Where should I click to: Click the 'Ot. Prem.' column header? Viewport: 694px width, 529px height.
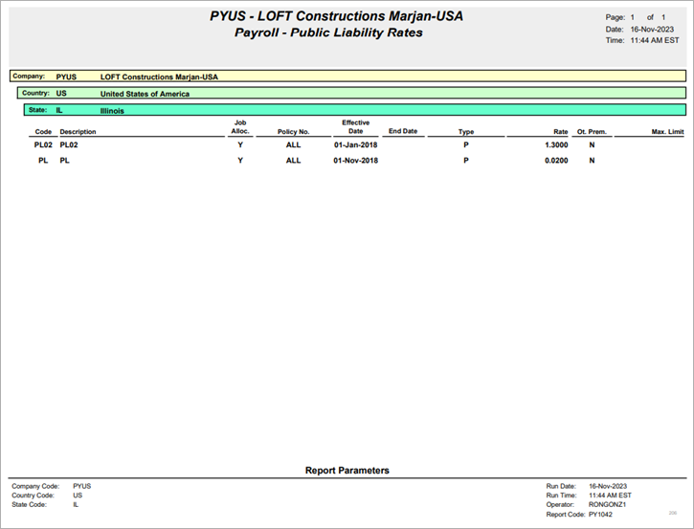point(592,132)
